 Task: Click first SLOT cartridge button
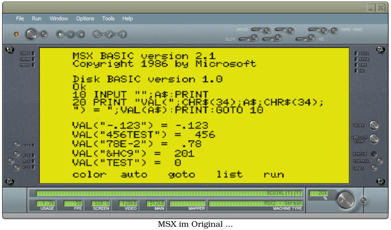coord(254,38)
